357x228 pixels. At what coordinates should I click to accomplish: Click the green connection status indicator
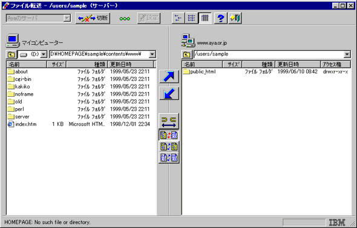coord(125,19)
